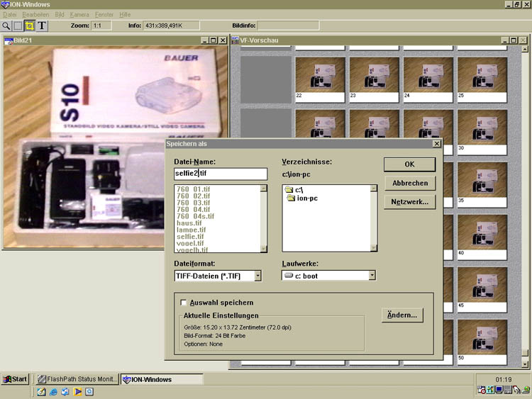Select thumbnail 45 in VF-Vorschau

pyautogui.click(x=482, y=289)
